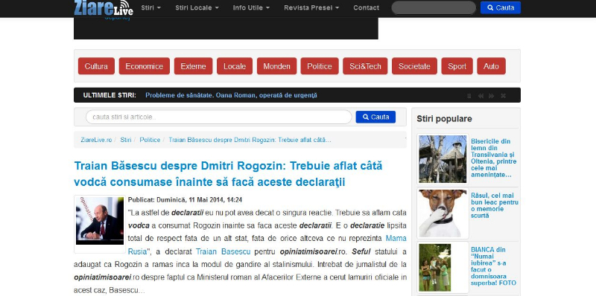Open the Monden category
Image resolution: width=596 pixels, height=296 pixels.
[x=276, y=66]
